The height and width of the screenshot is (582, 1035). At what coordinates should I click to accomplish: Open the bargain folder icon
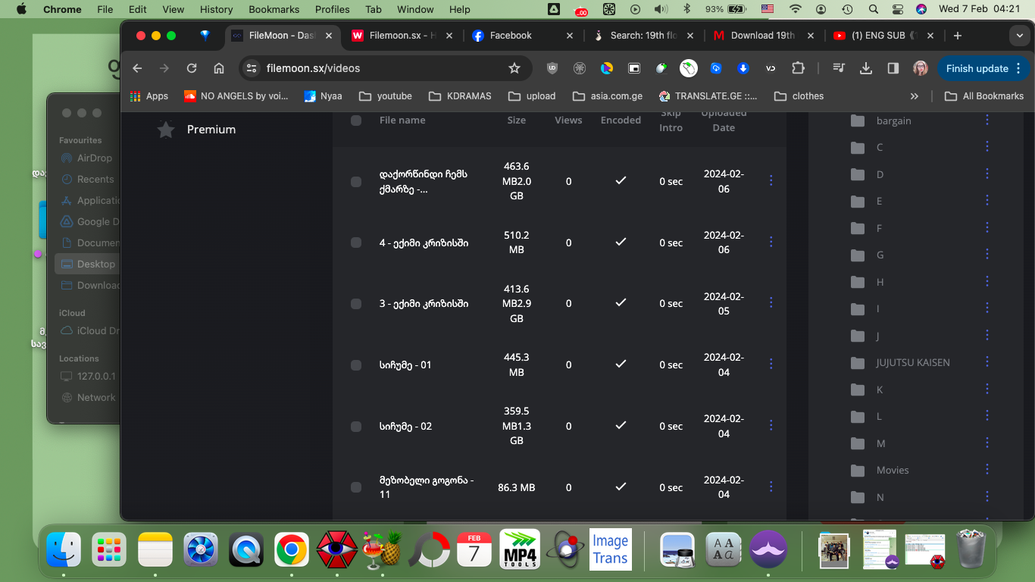(x=858, y=120)
